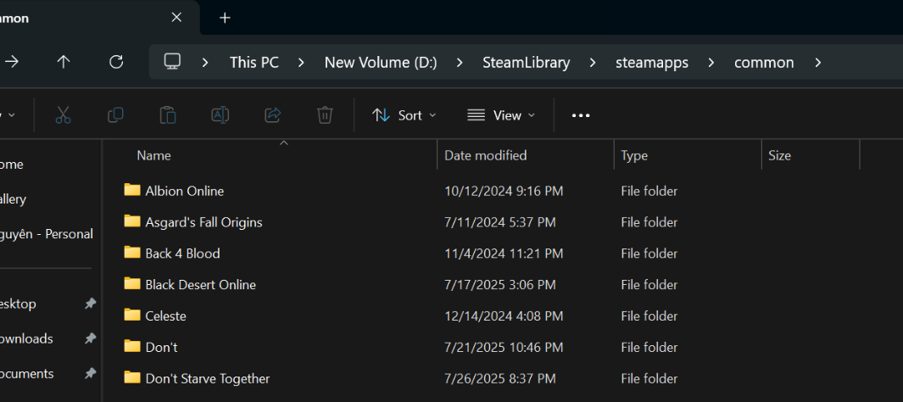
Task: Sort by Date modified column header
Action: pos(486,155)
